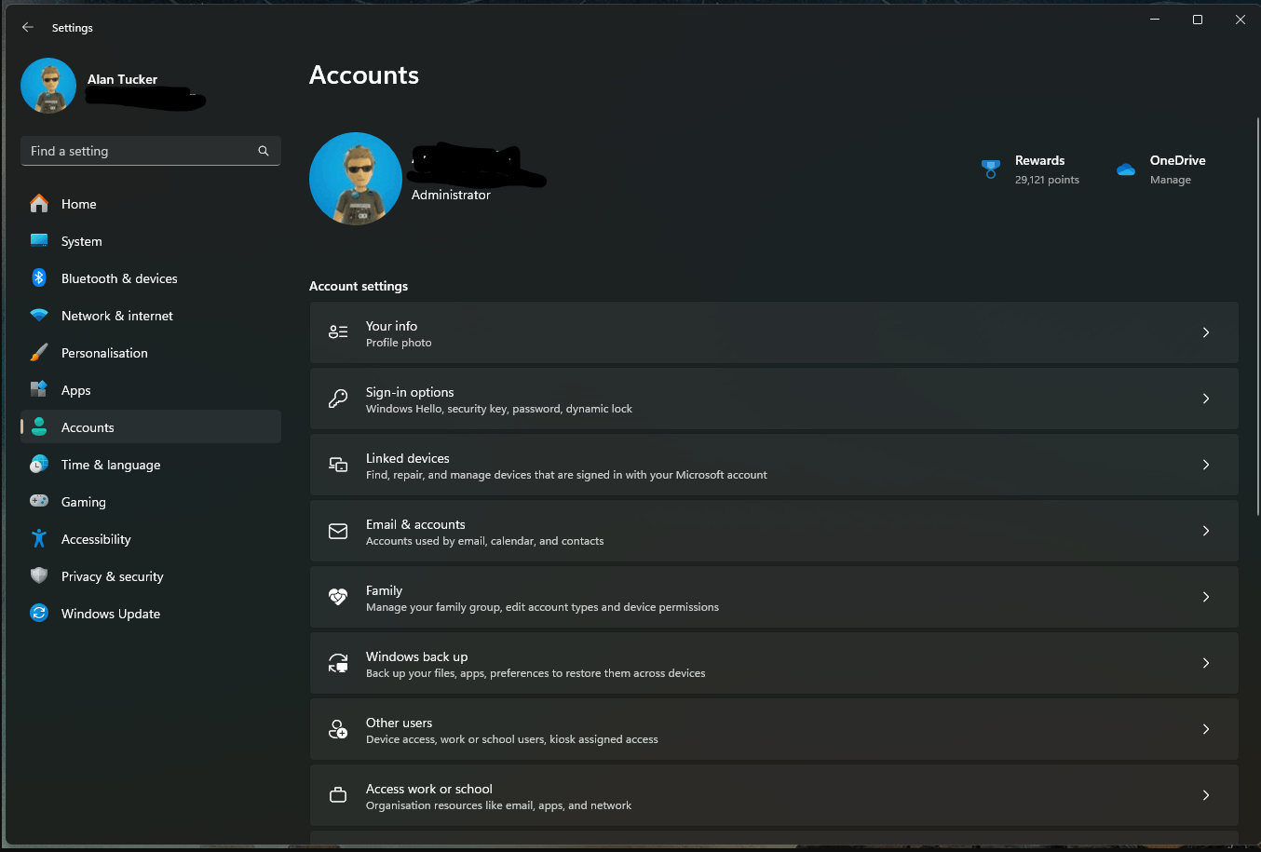Screen dimensions: 1261x852
Task: Select Personalisation label
Action: 104,353
